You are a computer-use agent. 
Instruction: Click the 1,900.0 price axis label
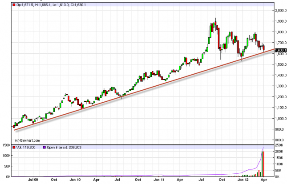(x=281, y=21)
